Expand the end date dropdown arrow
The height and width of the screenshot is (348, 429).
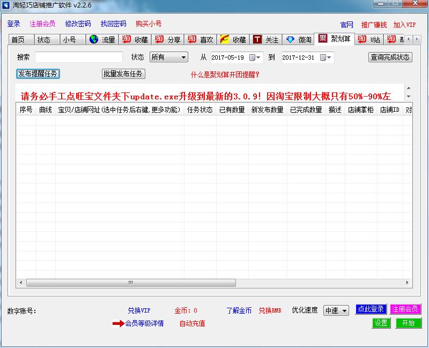(x=329, y=57)
